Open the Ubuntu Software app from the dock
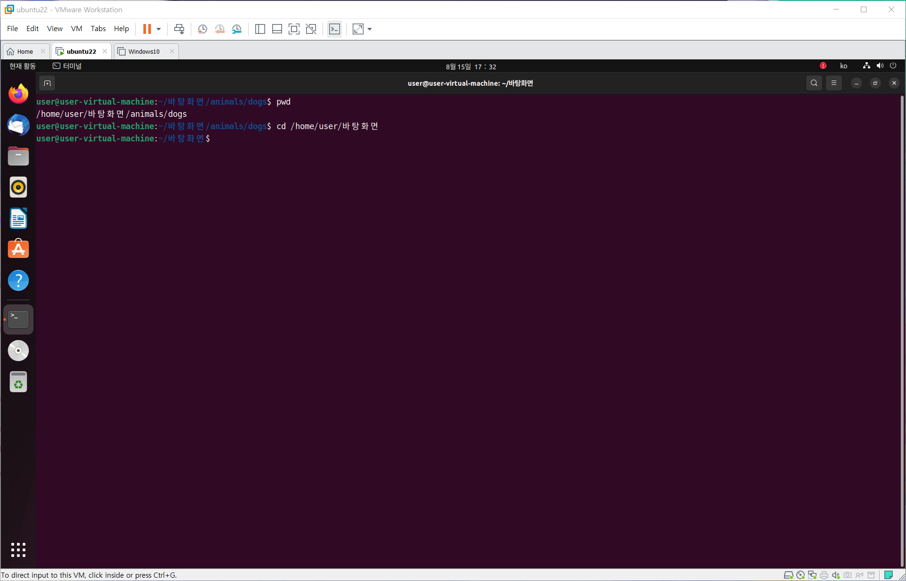 pos(18,249)
